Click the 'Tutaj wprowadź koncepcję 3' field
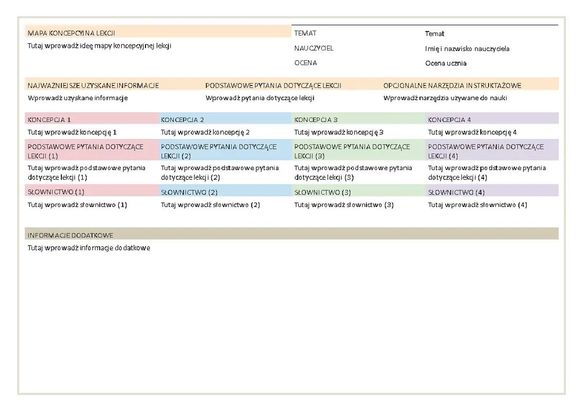584x412 pixels. pos(338,132)
